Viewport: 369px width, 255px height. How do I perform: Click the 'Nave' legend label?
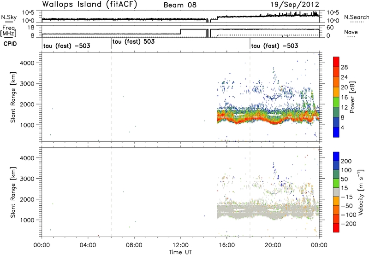(351, 32)
